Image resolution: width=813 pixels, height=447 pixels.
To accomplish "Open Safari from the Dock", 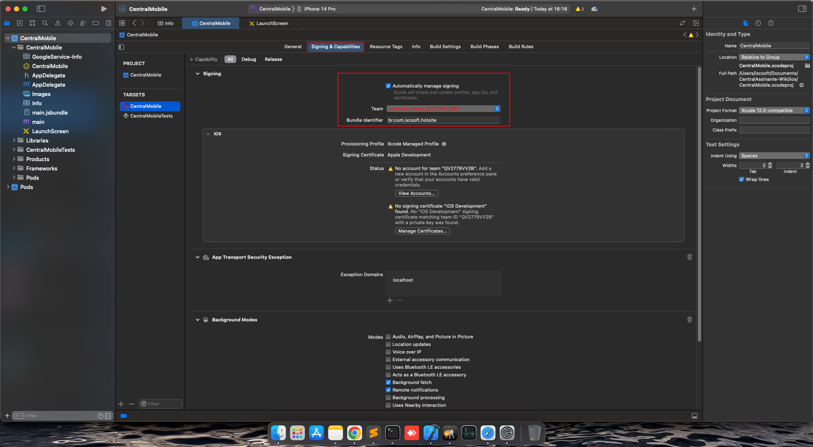I will [x=488, y=433].
